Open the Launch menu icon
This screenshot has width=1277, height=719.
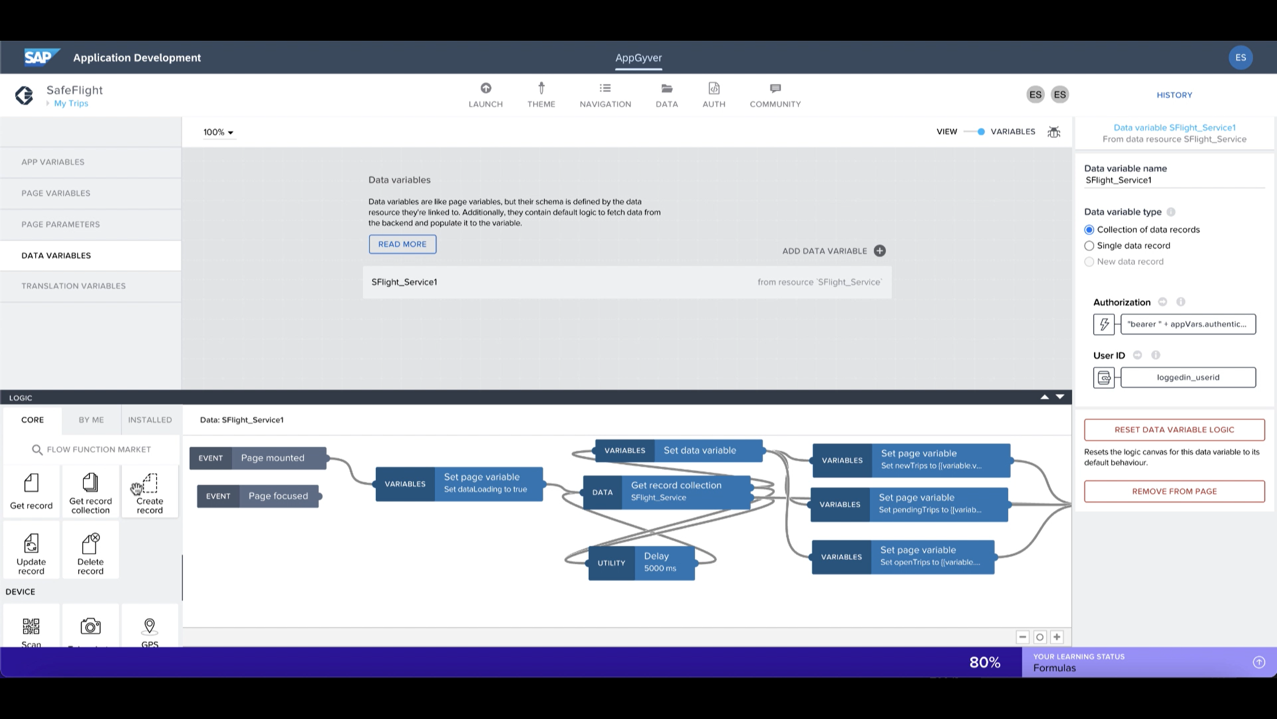point(486,88)
